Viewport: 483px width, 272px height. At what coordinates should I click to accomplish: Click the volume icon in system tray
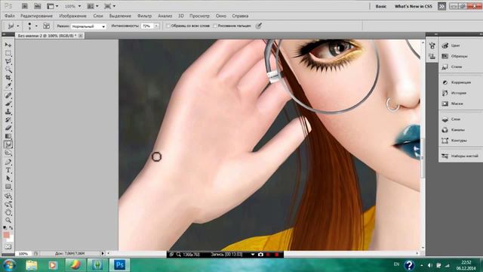pos(430,265)
